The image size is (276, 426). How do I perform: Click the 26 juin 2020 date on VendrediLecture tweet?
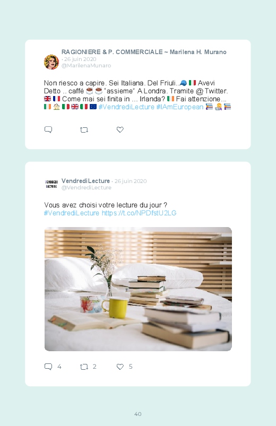(x=131, y=181)
